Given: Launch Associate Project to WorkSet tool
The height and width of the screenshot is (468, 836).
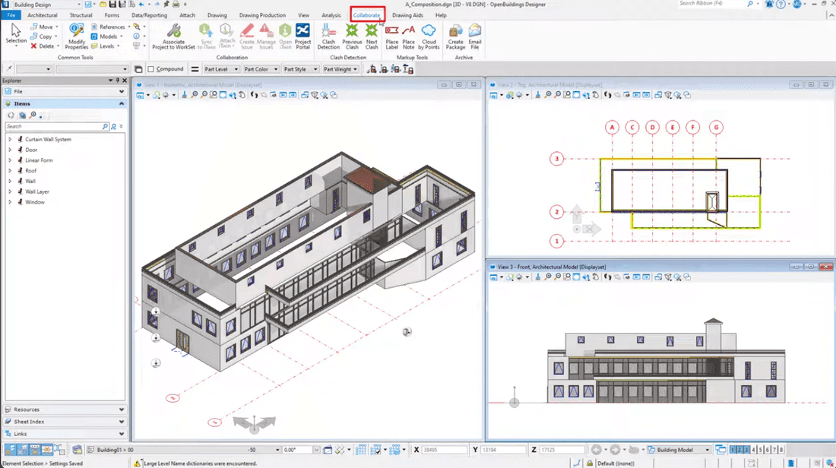Looking at the screenshot, I should click(174, 36).
